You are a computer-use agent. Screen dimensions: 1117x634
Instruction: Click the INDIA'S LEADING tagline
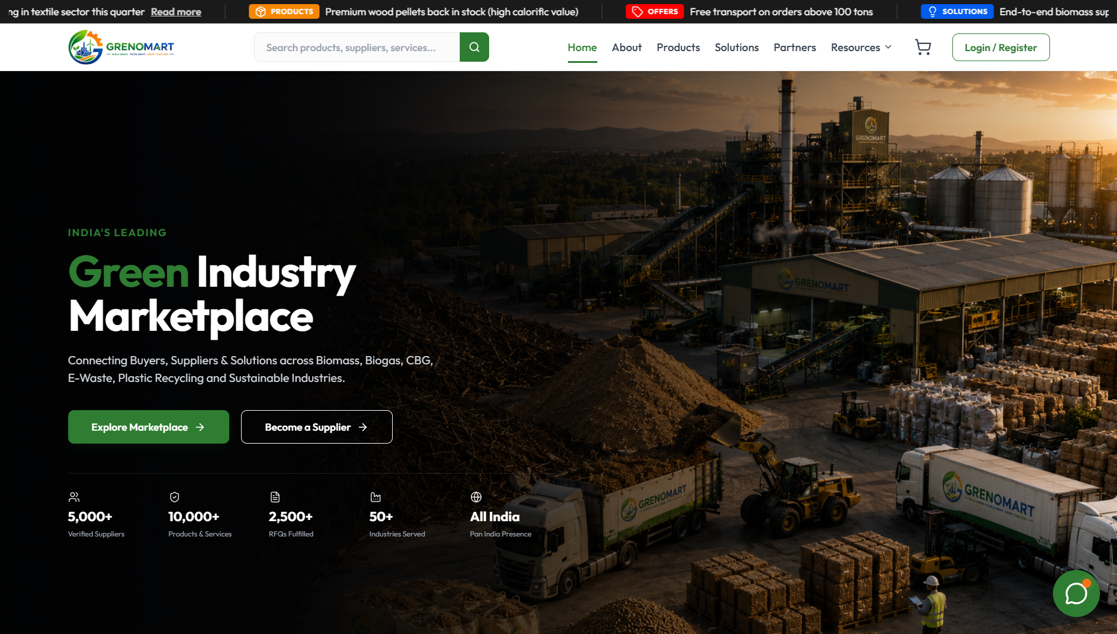[117, 233]
